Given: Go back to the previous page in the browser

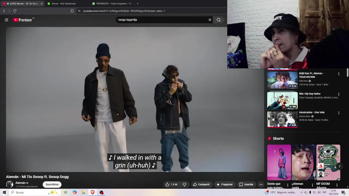Looking at the screenshot, I should [4, 11].
